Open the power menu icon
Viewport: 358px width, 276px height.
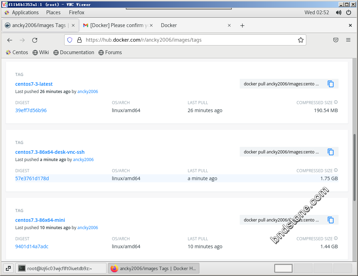(349, 12)
